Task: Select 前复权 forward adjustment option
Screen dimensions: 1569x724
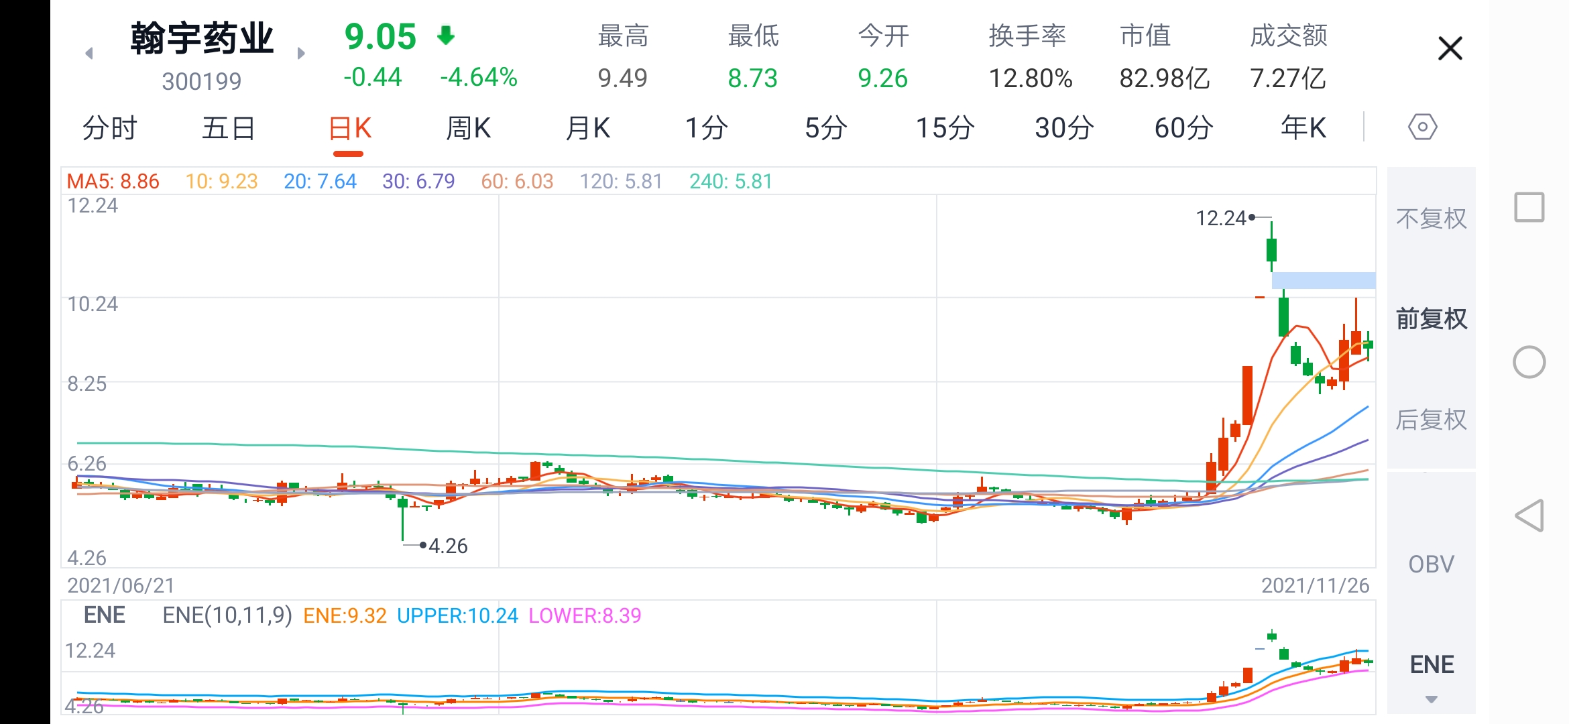Action: (x=1432, y=319)
